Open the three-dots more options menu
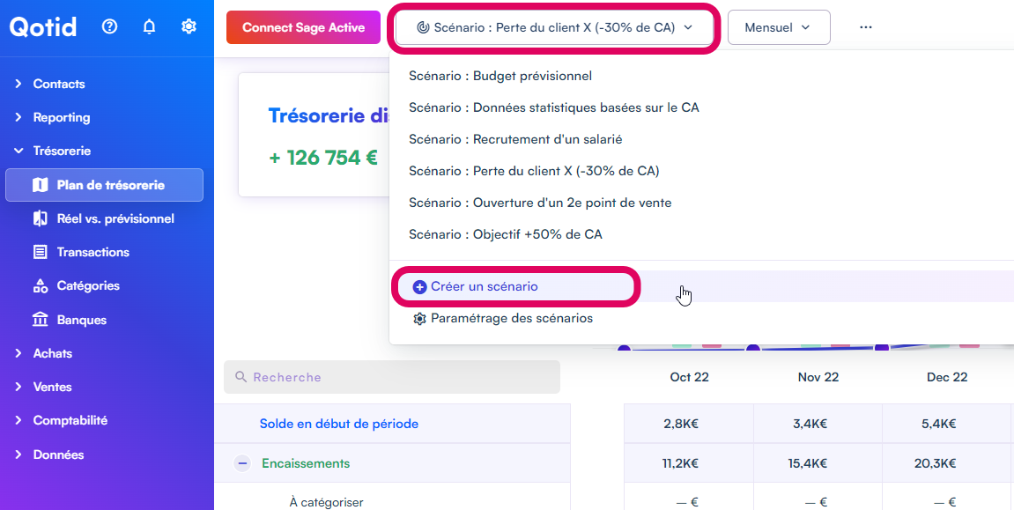This screenshot has height=510, width=1014. tap(866, 27)
